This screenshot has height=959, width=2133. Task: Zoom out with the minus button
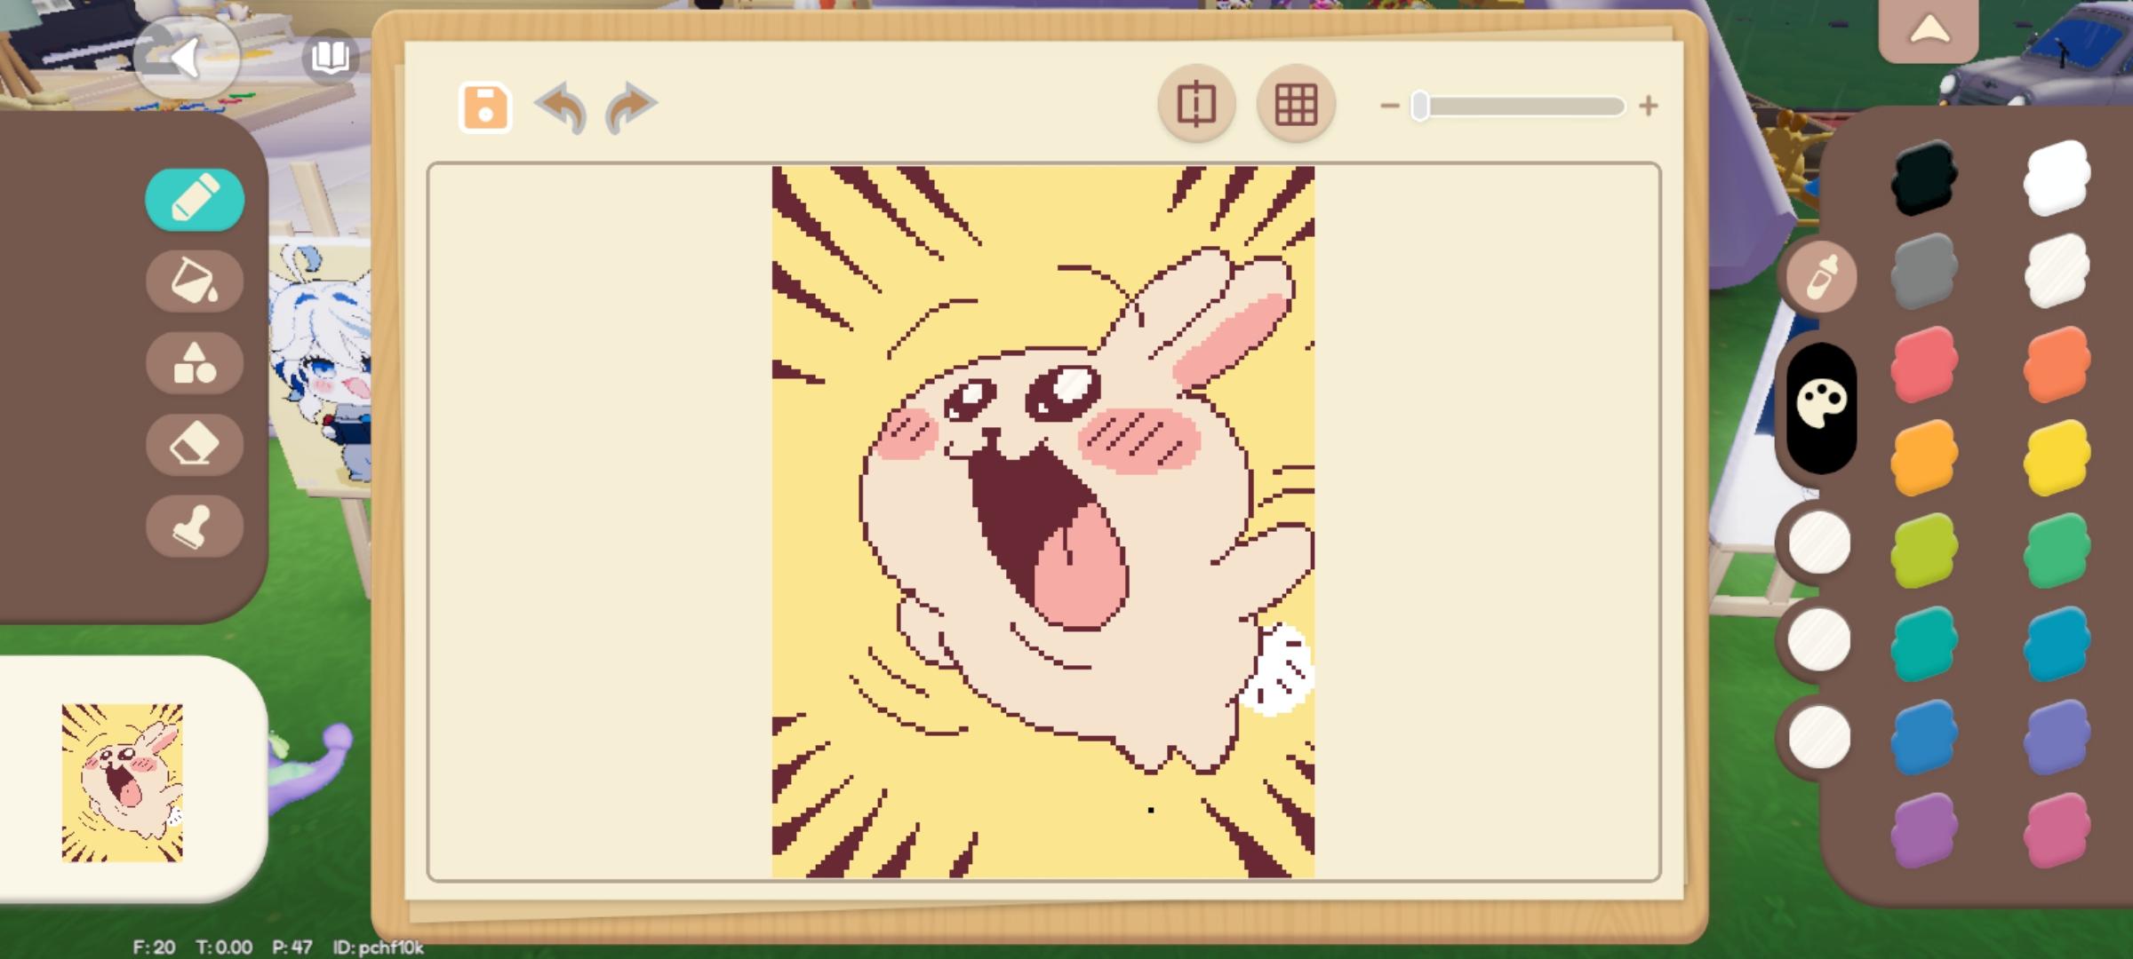1389,107
